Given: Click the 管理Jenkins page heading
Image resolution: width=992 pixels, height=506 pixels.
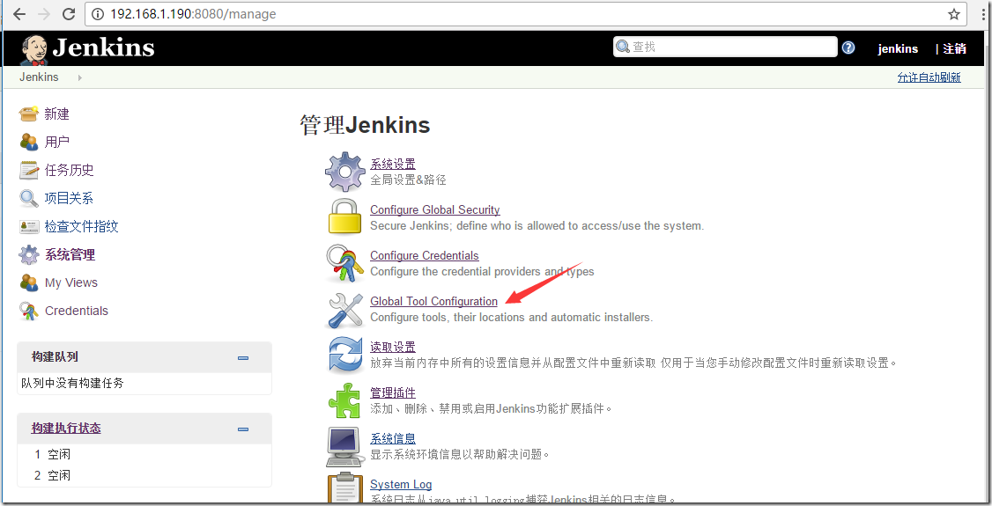Looking at the screenshot, I should [x=365, y=125].
